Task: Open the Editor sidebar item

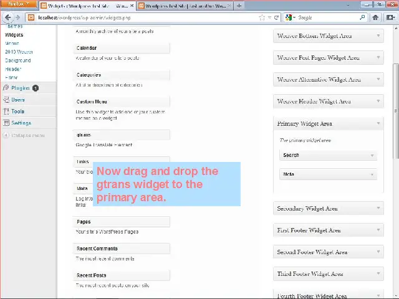Action: [11, 77]
